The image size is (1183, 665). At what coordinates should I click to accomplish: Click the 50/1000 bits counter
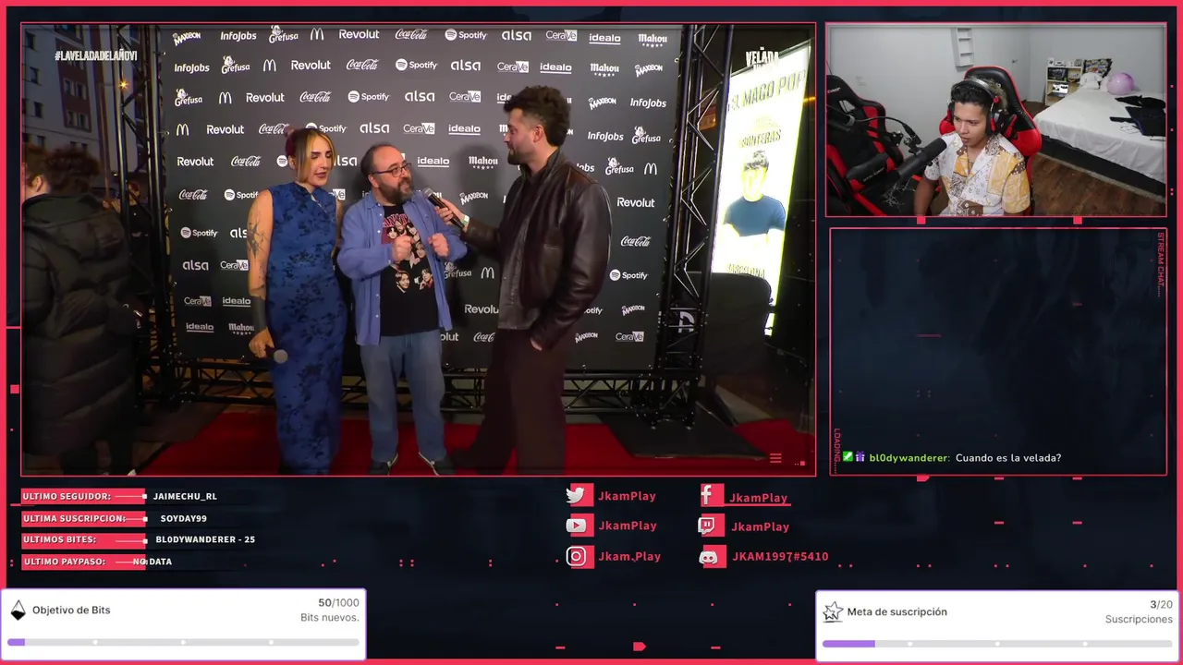point(338,603)
